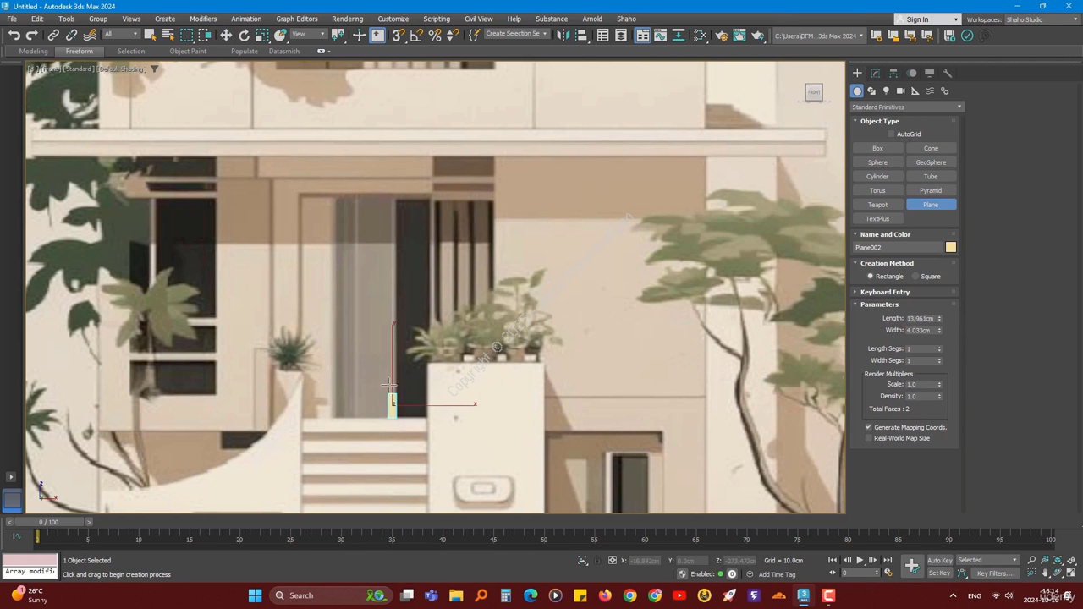Collapse the Parameters rollout
This screenshot has width=1083, height=609.
pos(879,304)
